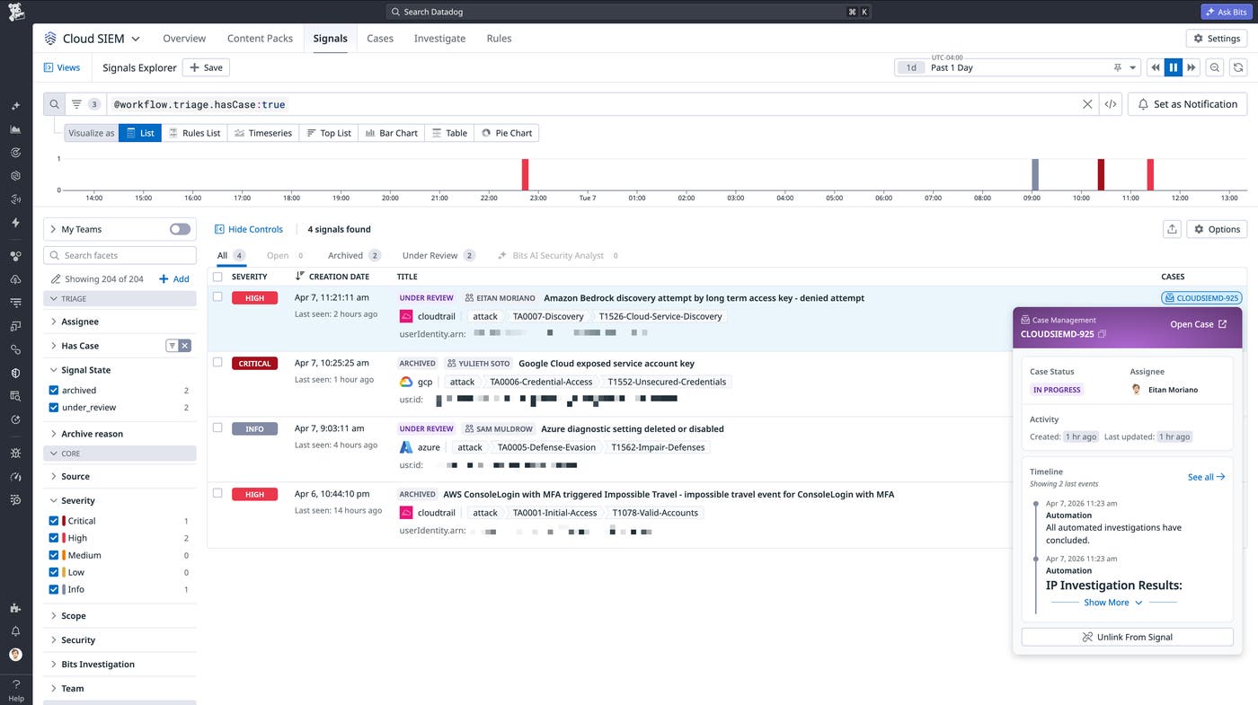Image resolution: width=1258 pixels, height=705 pixels.
Task: Click the Search facets field
Action: click(120, 255)
